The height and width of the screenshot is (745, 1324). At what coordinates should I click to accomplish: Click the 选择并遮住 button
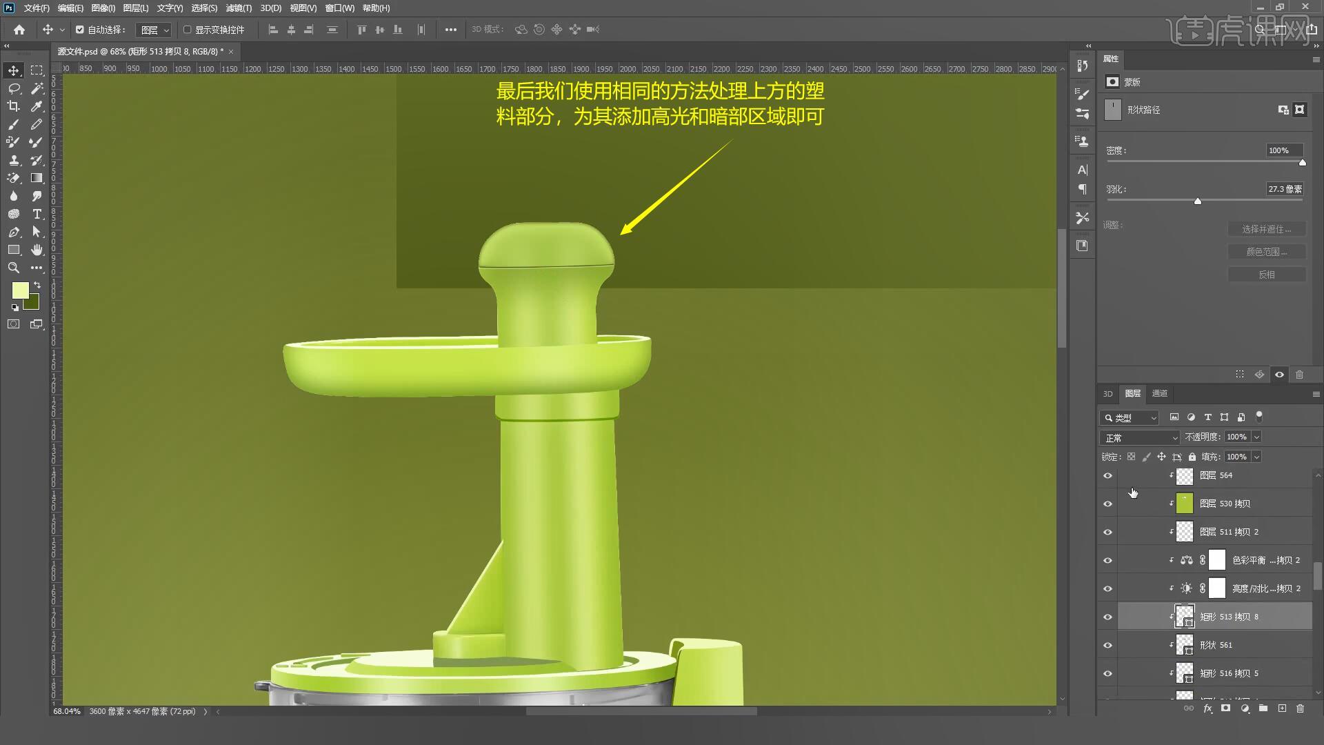[1266, 229]
